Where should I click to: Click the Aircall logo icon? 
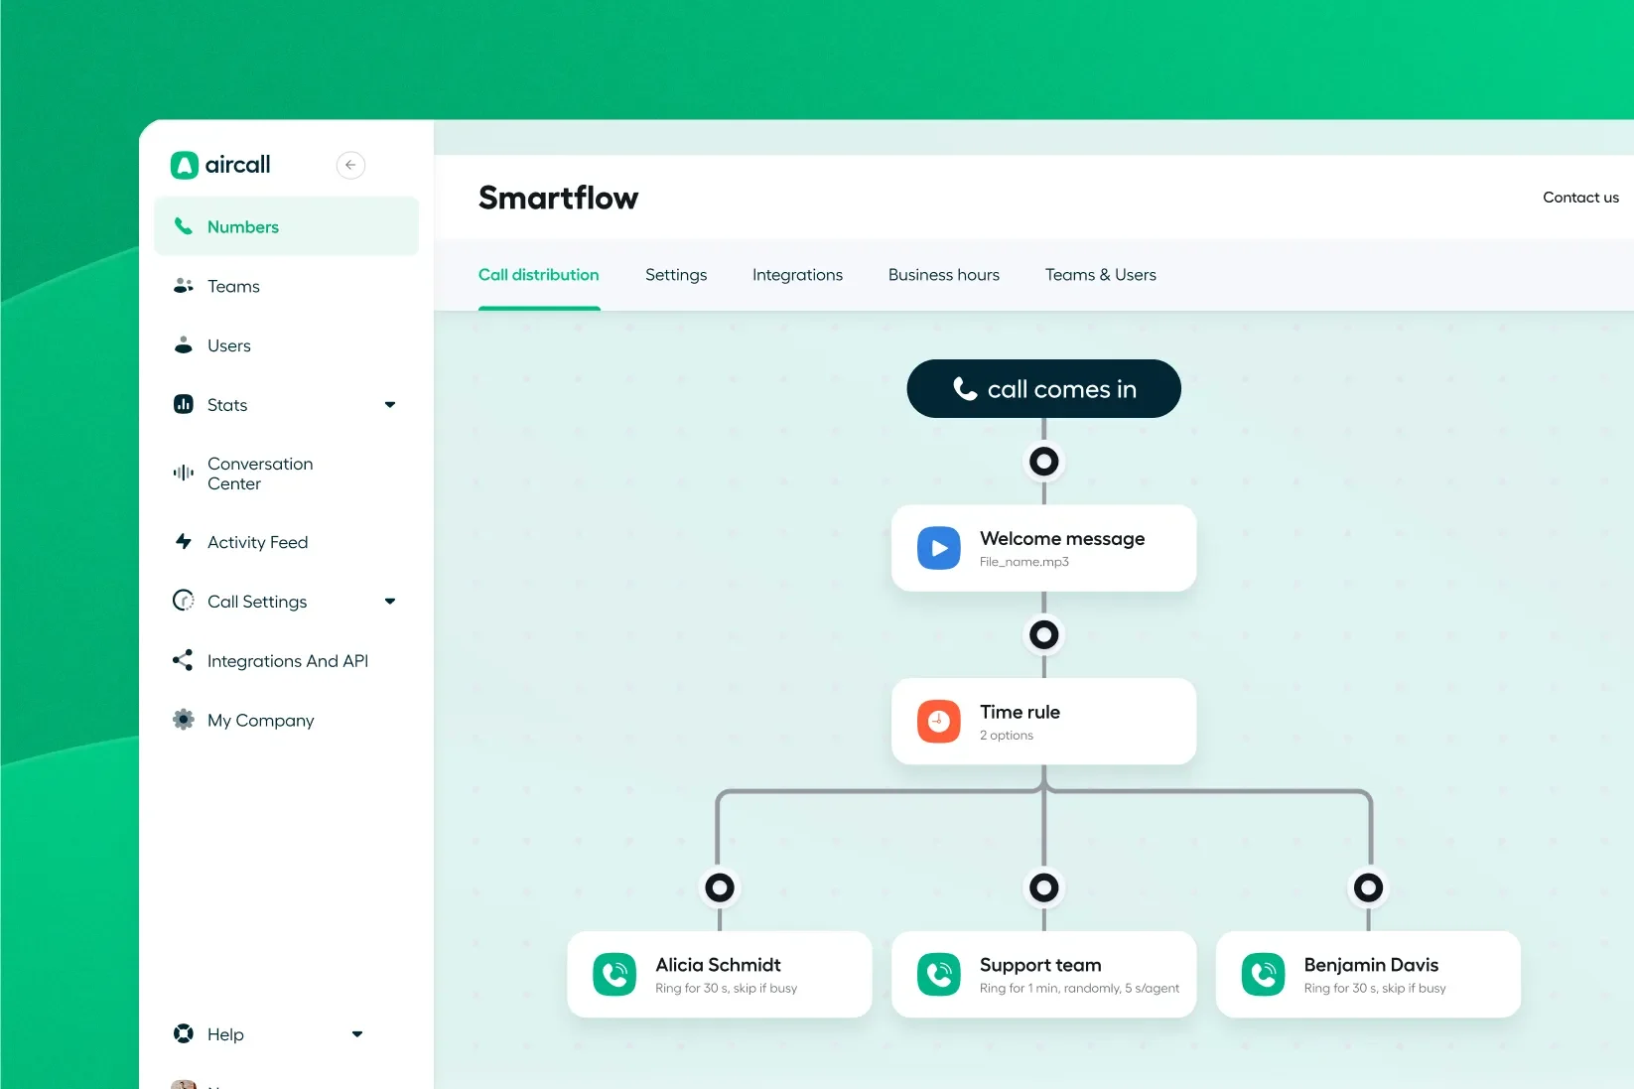(x=185, y=165)
